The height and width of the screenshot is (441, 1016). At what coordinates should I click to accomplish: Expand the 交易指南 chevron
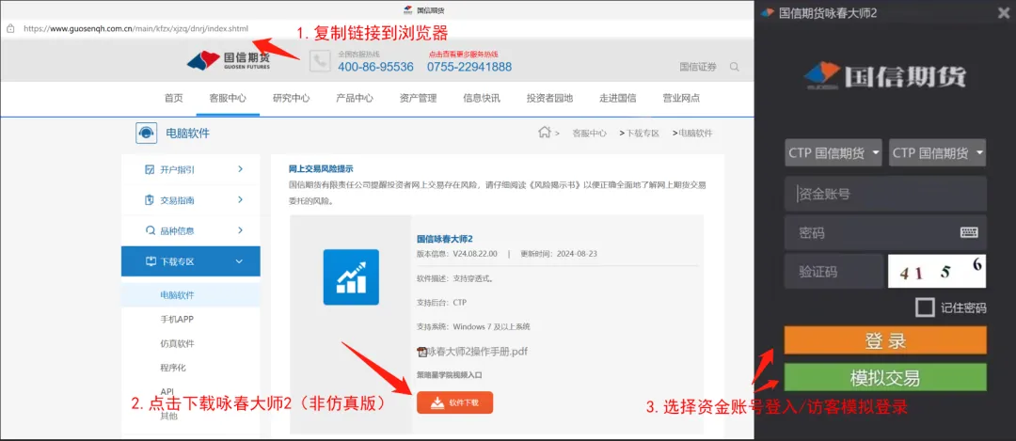(x=240, y=199)
